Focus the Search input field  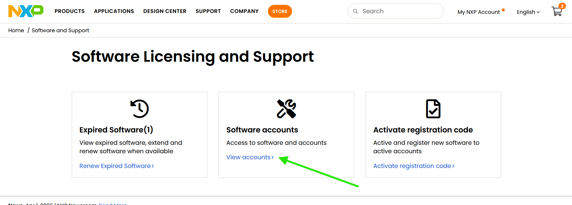coord(396,11)
